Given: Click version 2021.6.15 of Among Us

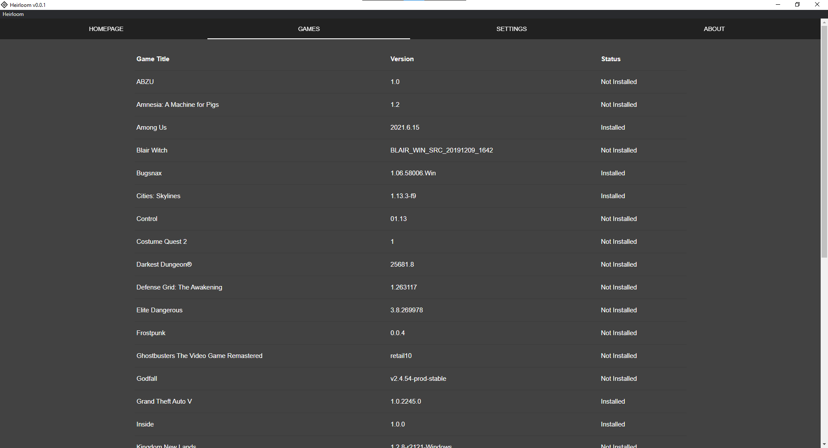Looking at the screenshot, I should click(x=405, y=128).
